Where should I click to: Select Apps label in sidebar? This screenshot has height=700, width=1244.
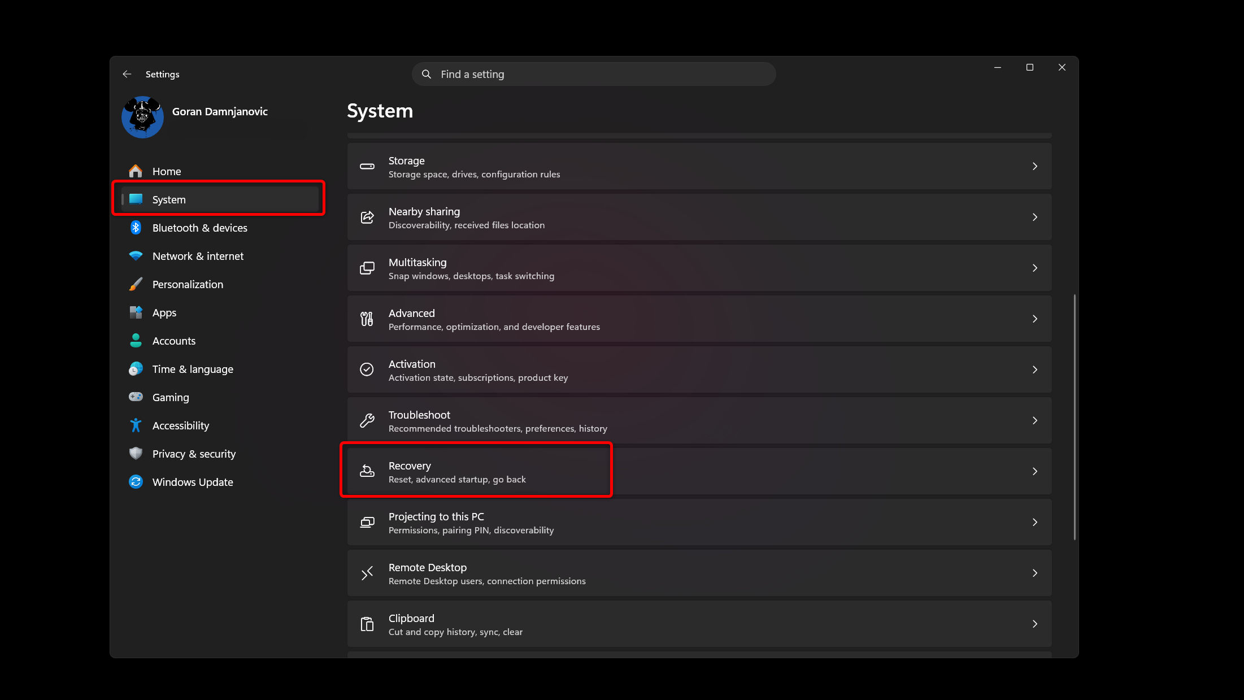coord(164,312)
